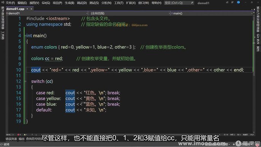
Task: Click the pin icon on the demo01.cpp tab
Action: point(27,9)
